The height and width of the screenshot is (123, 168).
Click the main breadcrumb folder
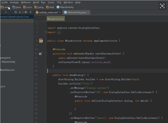click(x=5, y=7)
